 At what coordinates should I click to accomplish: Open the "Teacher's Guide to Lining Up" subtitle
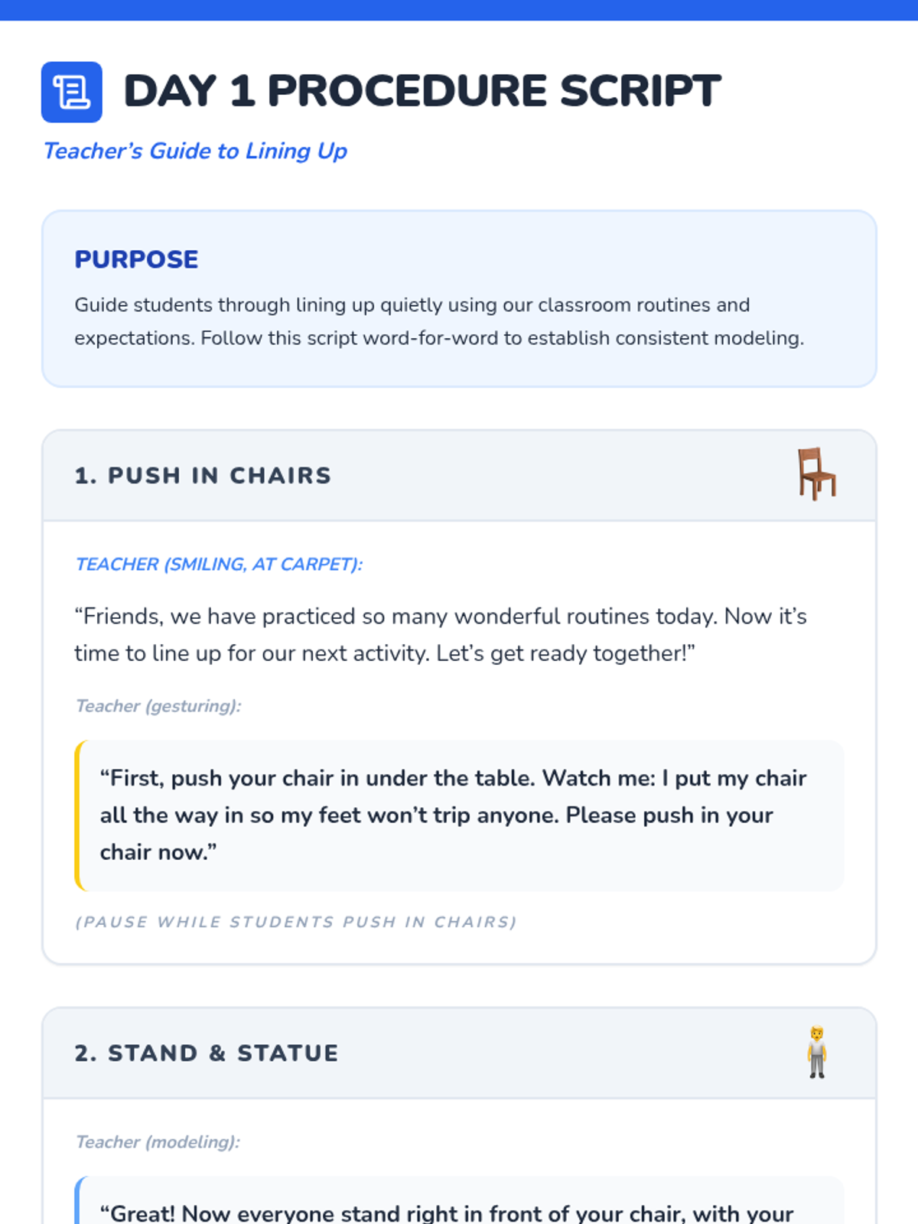[195, 151]
